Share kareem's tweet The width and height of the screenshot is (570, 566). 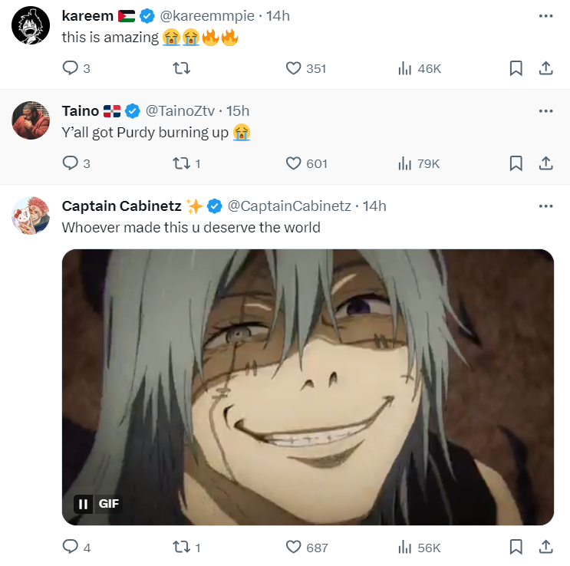545,68
